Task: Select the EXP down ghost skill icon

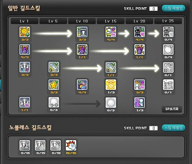Action: click(x=140, y=103)
